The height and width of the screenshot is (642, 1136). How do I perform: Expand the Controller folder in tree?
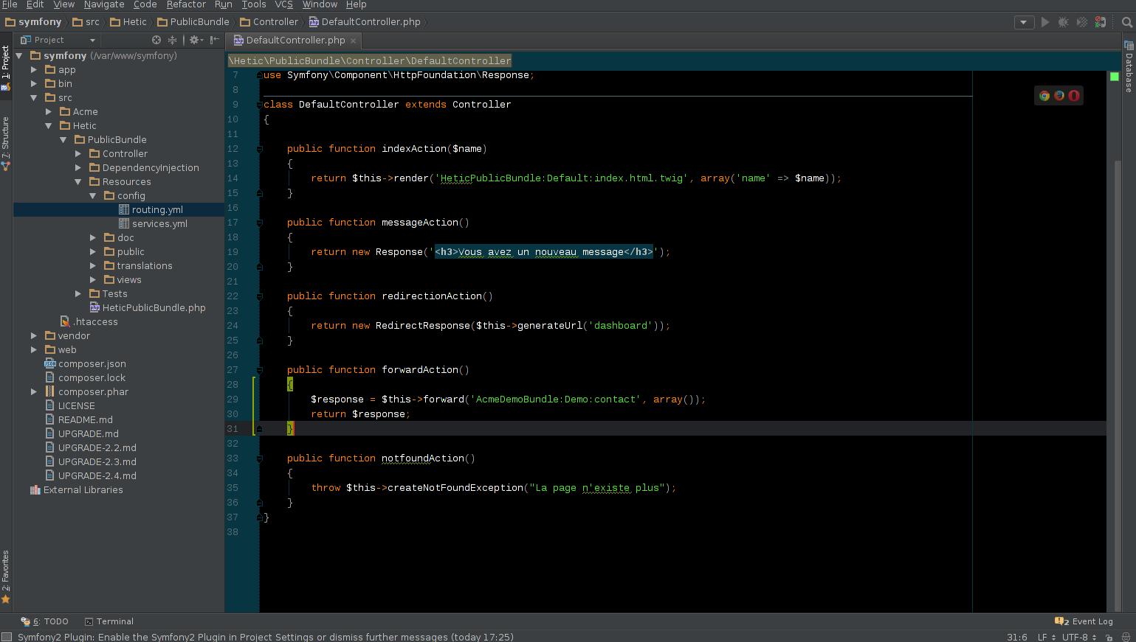78,154
